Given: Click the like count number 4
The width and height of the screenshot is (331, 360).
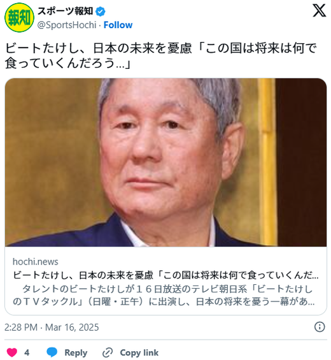Looking at the screenshot, I should tap(27, 352).
